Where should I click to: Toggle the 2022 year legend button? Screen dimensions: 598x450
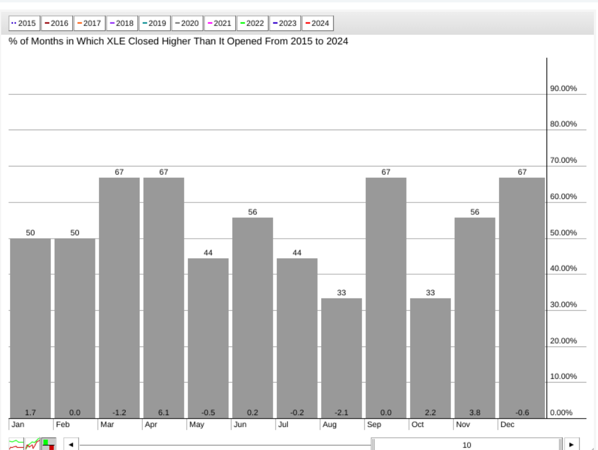pos(252,23)
